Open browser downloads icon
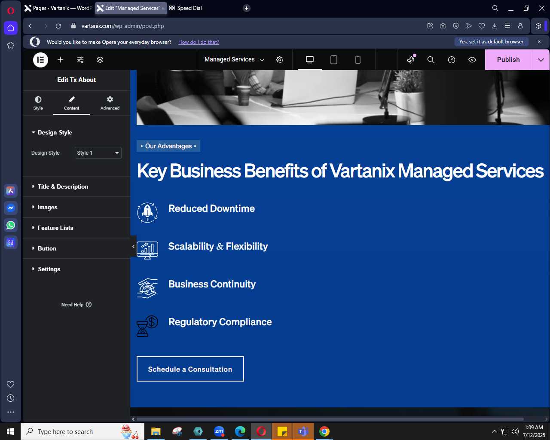This screenshot has height=440, width=550. [495, 26]
